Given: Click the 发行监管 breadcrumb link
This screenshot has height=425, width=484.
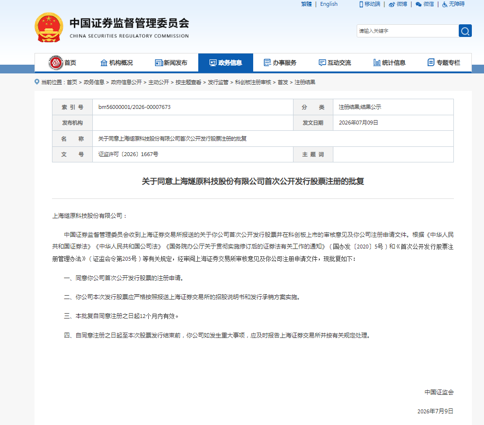Looking at the screenshot, I should click(218, 82).
